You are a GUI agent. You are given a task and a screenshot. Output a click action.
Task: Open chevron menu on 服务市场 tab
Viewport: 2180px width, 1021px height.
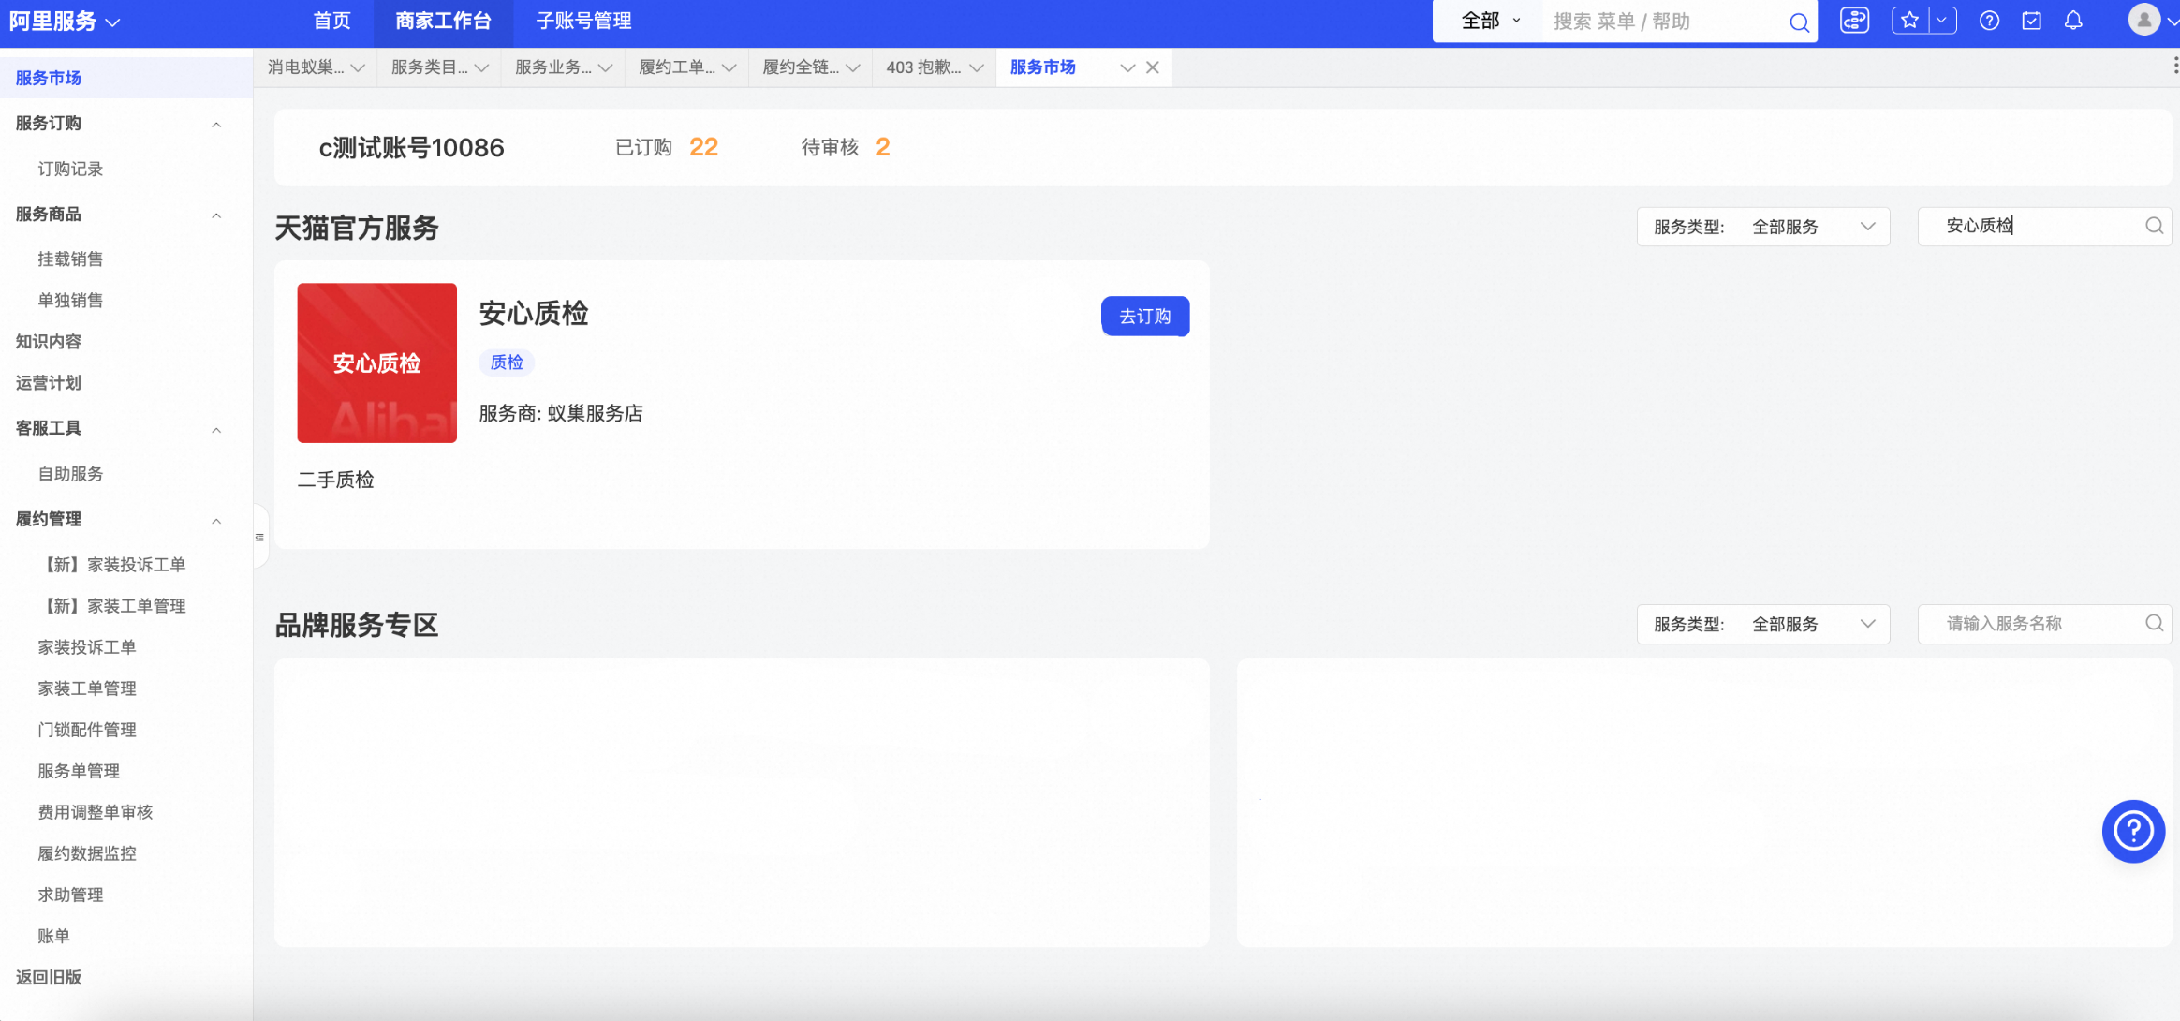pos(1127,67)
